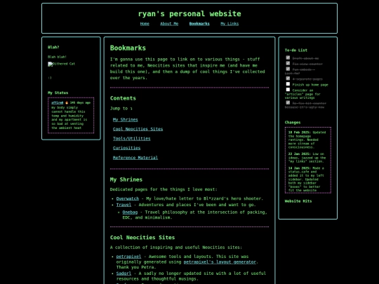This screenshot has width=379, height=284.
Task: Click the 'Blah?' sidebar heading
Action: click(53, 47)
